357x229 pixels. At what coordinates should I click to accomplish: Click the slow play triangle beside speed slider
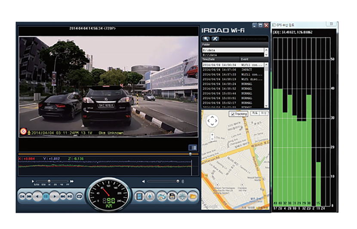[x=33, y=181]
